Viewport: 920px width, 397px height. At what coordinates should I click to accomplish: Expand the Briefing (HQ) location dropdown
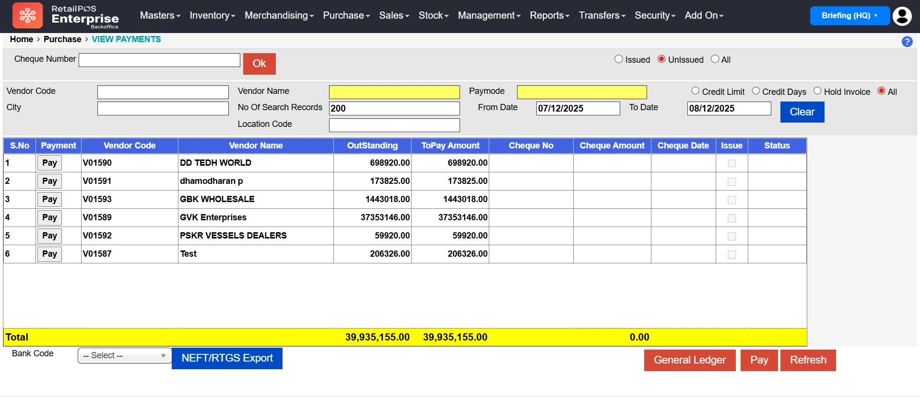pos(849,16)
